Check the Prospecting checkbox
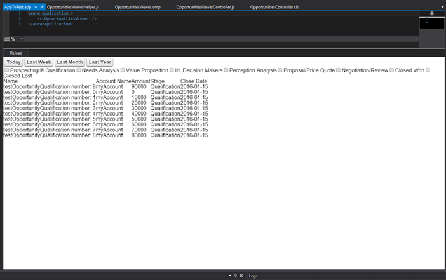The height and width of the screenshot is (280, 446). pos(6,70)
